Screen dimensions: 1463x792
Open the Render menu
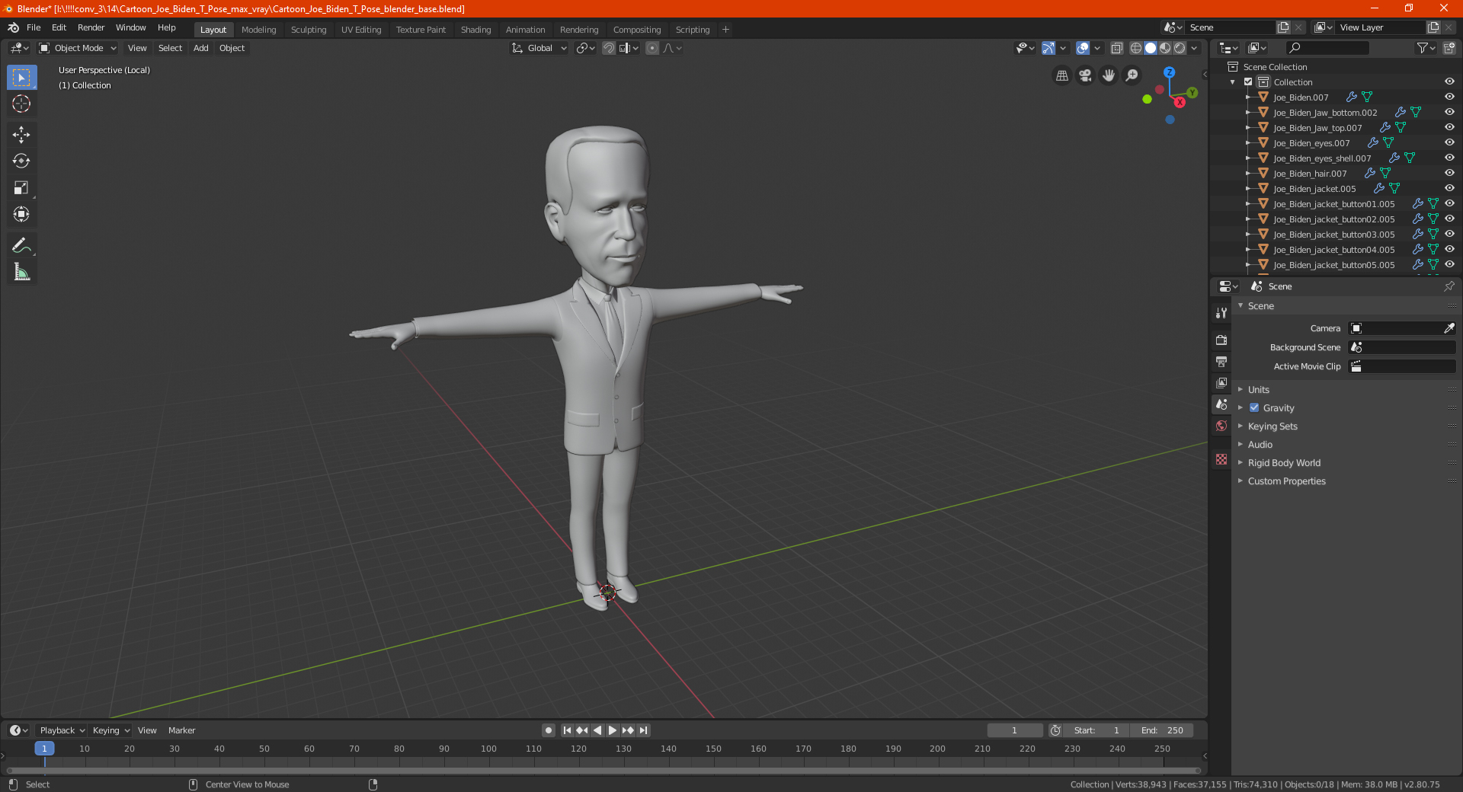tap(91, 27)
